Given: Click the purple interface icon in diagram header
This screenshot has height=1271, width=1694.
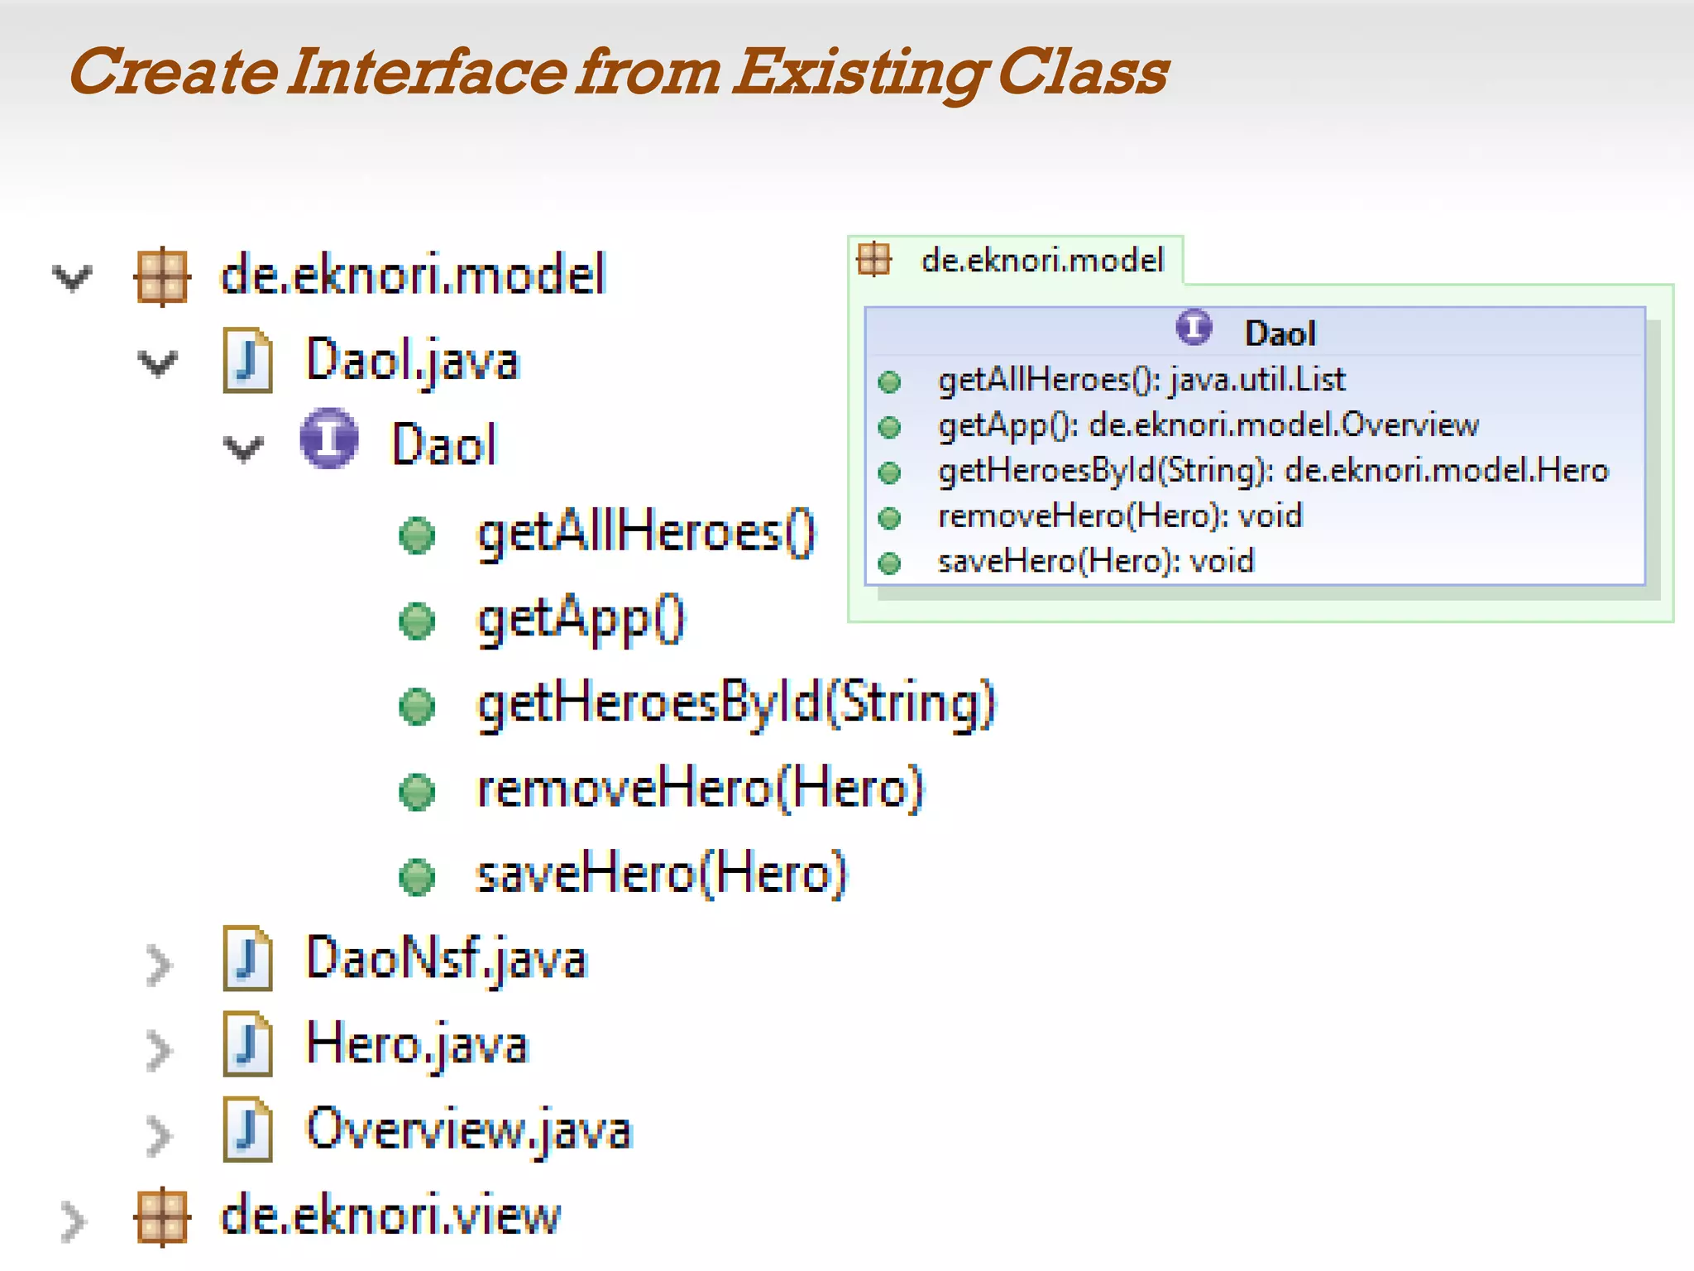Looking at the screenshot, I should [x=1193, y=329].
